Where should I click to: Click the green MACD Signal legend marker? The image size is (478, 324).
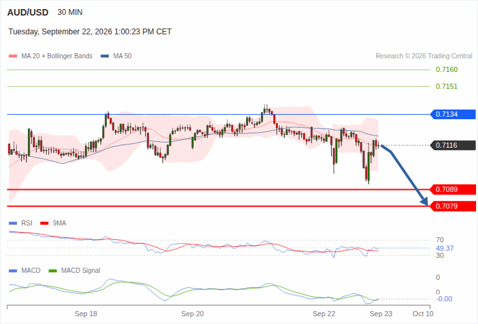click(x=52, y=271)
